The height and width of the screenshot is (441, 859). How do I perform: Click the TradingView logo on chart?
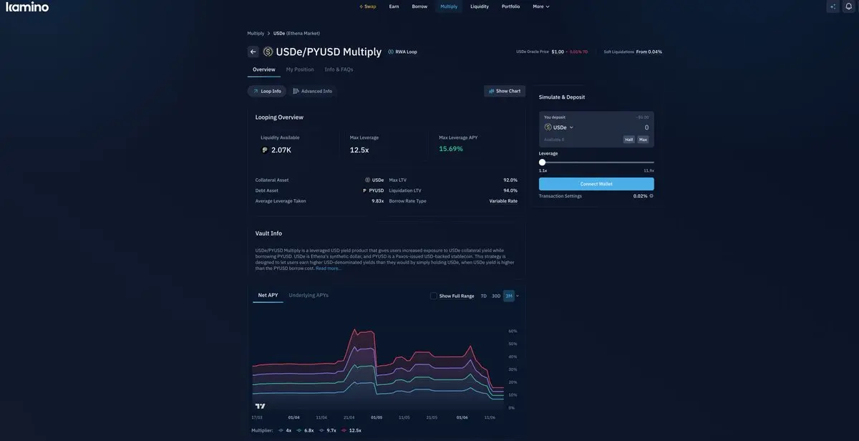pos(260,406)
